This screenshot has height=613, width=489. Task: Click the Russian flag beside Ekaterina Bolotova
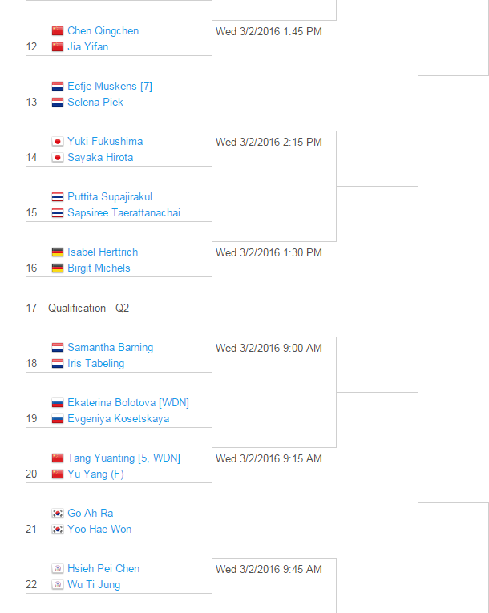click(58, 403)
